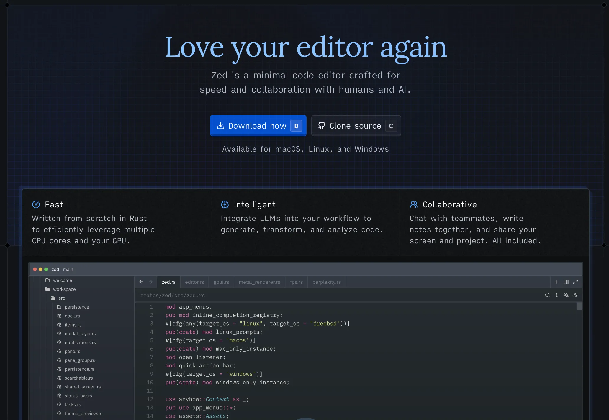Switch to the metal_renderer.rs tab

pyautogui.click(x=259, y=282)
